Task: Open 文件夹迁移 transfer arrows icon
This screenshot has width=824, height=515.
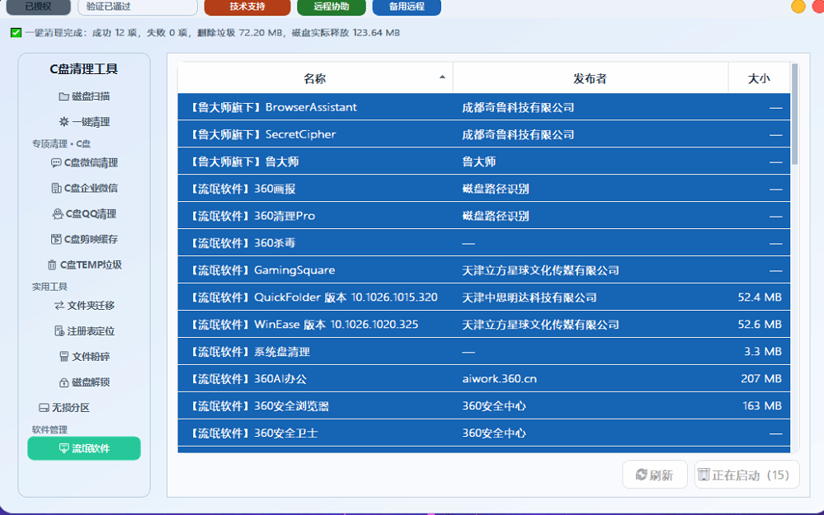Action: click(59, 306)
